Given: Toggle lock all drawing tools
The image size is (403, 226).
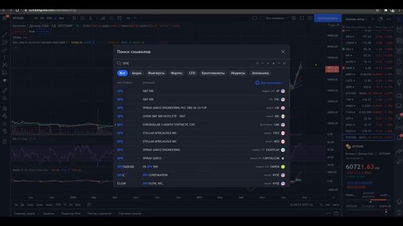Looking at the screenshot, I should click(4, 124).
